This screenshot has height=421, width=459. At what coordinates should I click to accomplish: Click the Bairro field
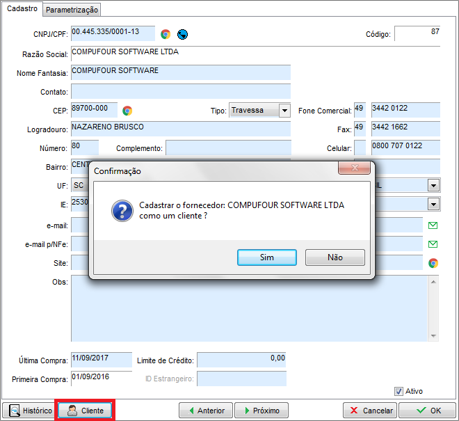coord(80,166)
